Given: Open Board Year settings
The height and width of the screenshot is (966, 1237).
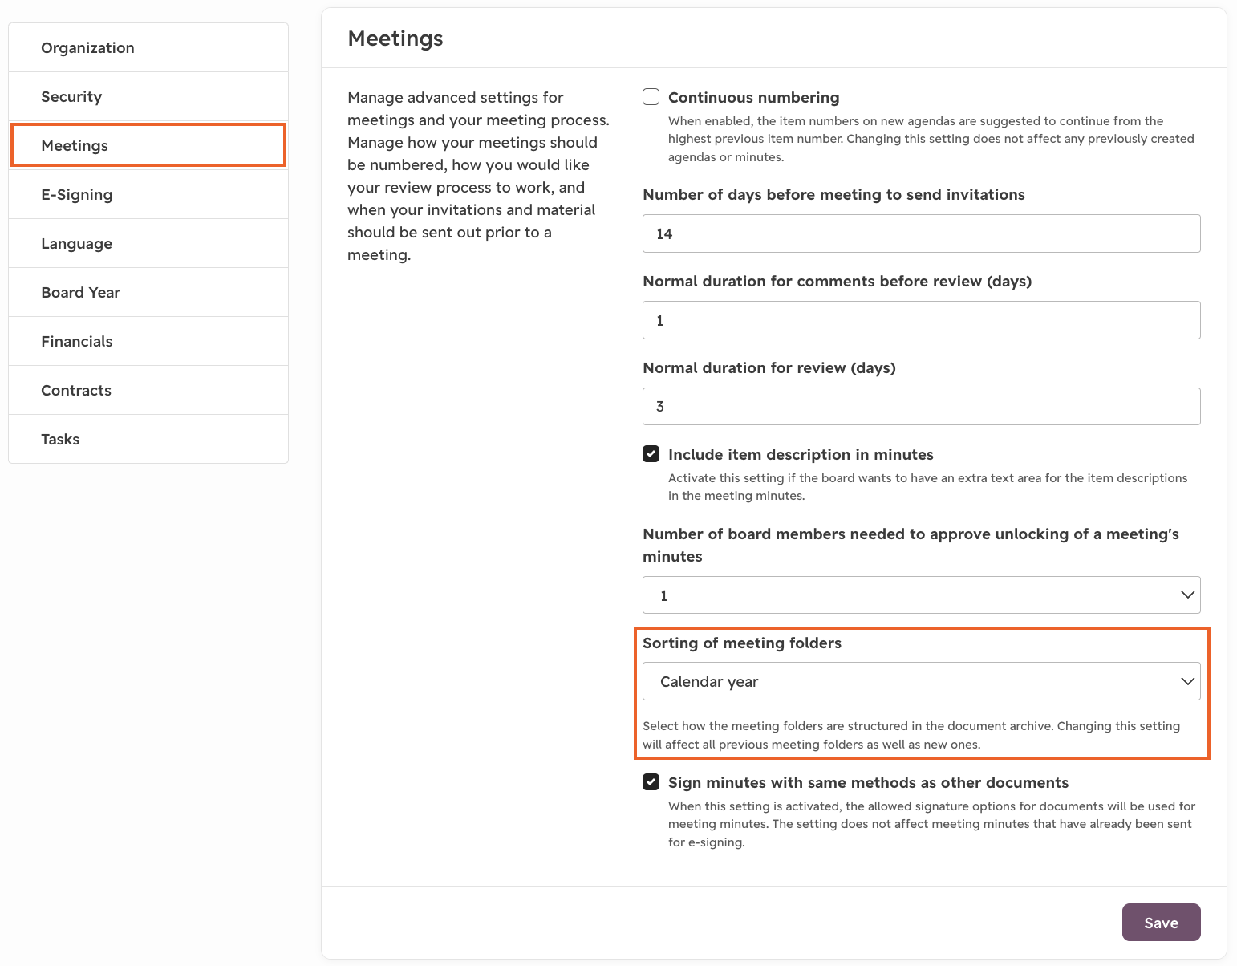Looking at the screenshot, I should click(x=148, y=293).
